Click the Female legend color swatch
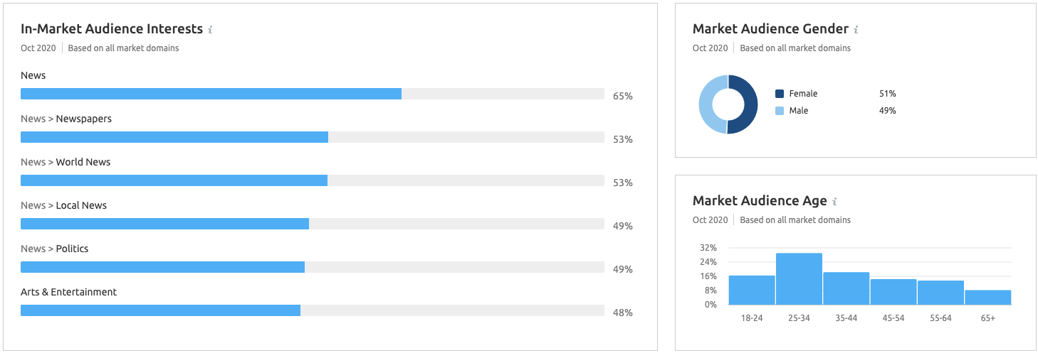This screenshot has width=1038, height=353. tap(780, 94)
